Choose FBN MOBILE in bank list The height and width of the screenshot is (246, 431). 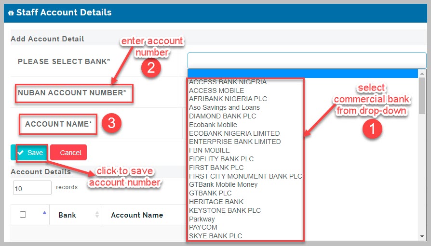209,151
